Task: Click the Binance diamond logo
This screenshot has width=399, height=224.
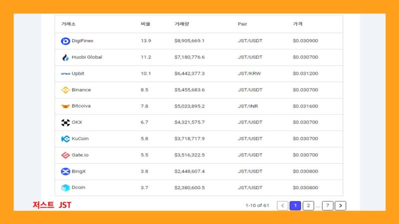Action: click(65, 90)
